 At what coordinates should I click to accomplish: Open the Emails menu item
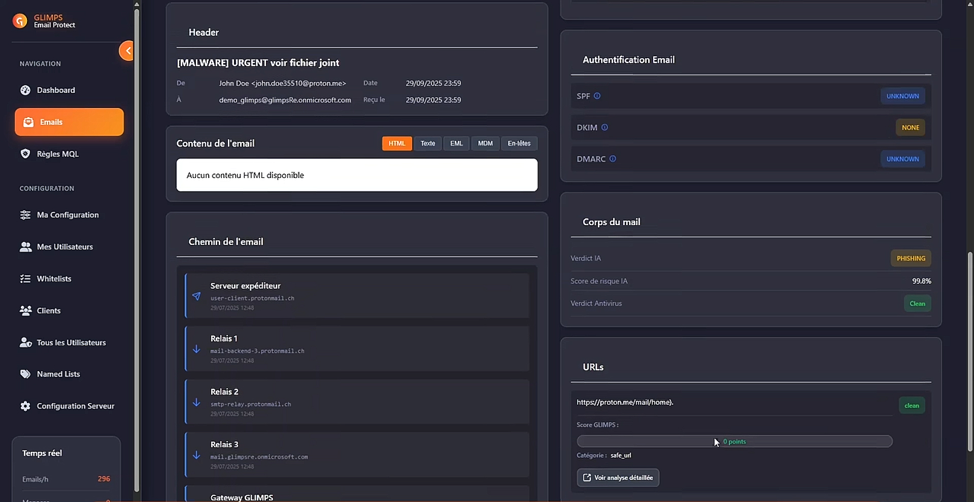[x=69, y=122]
